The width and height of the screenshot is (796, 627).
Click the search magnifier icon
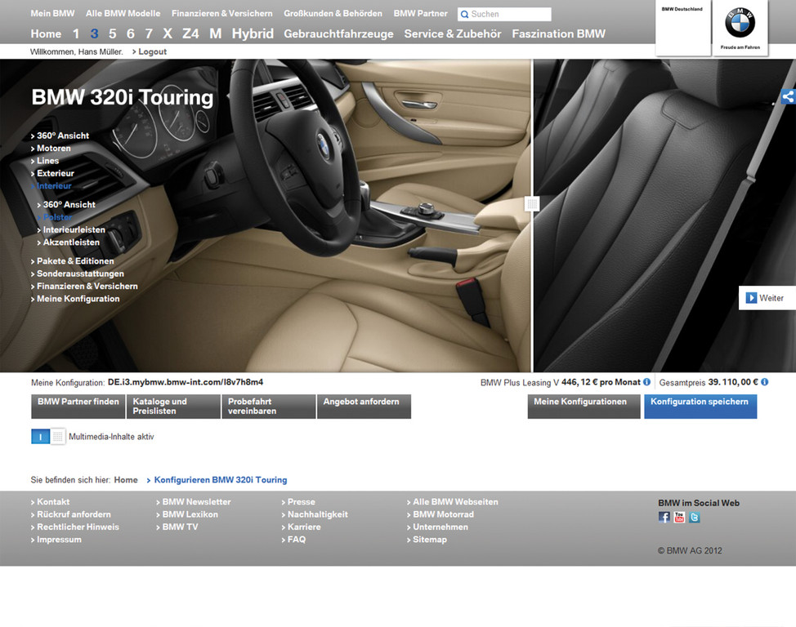click(464, 14)
